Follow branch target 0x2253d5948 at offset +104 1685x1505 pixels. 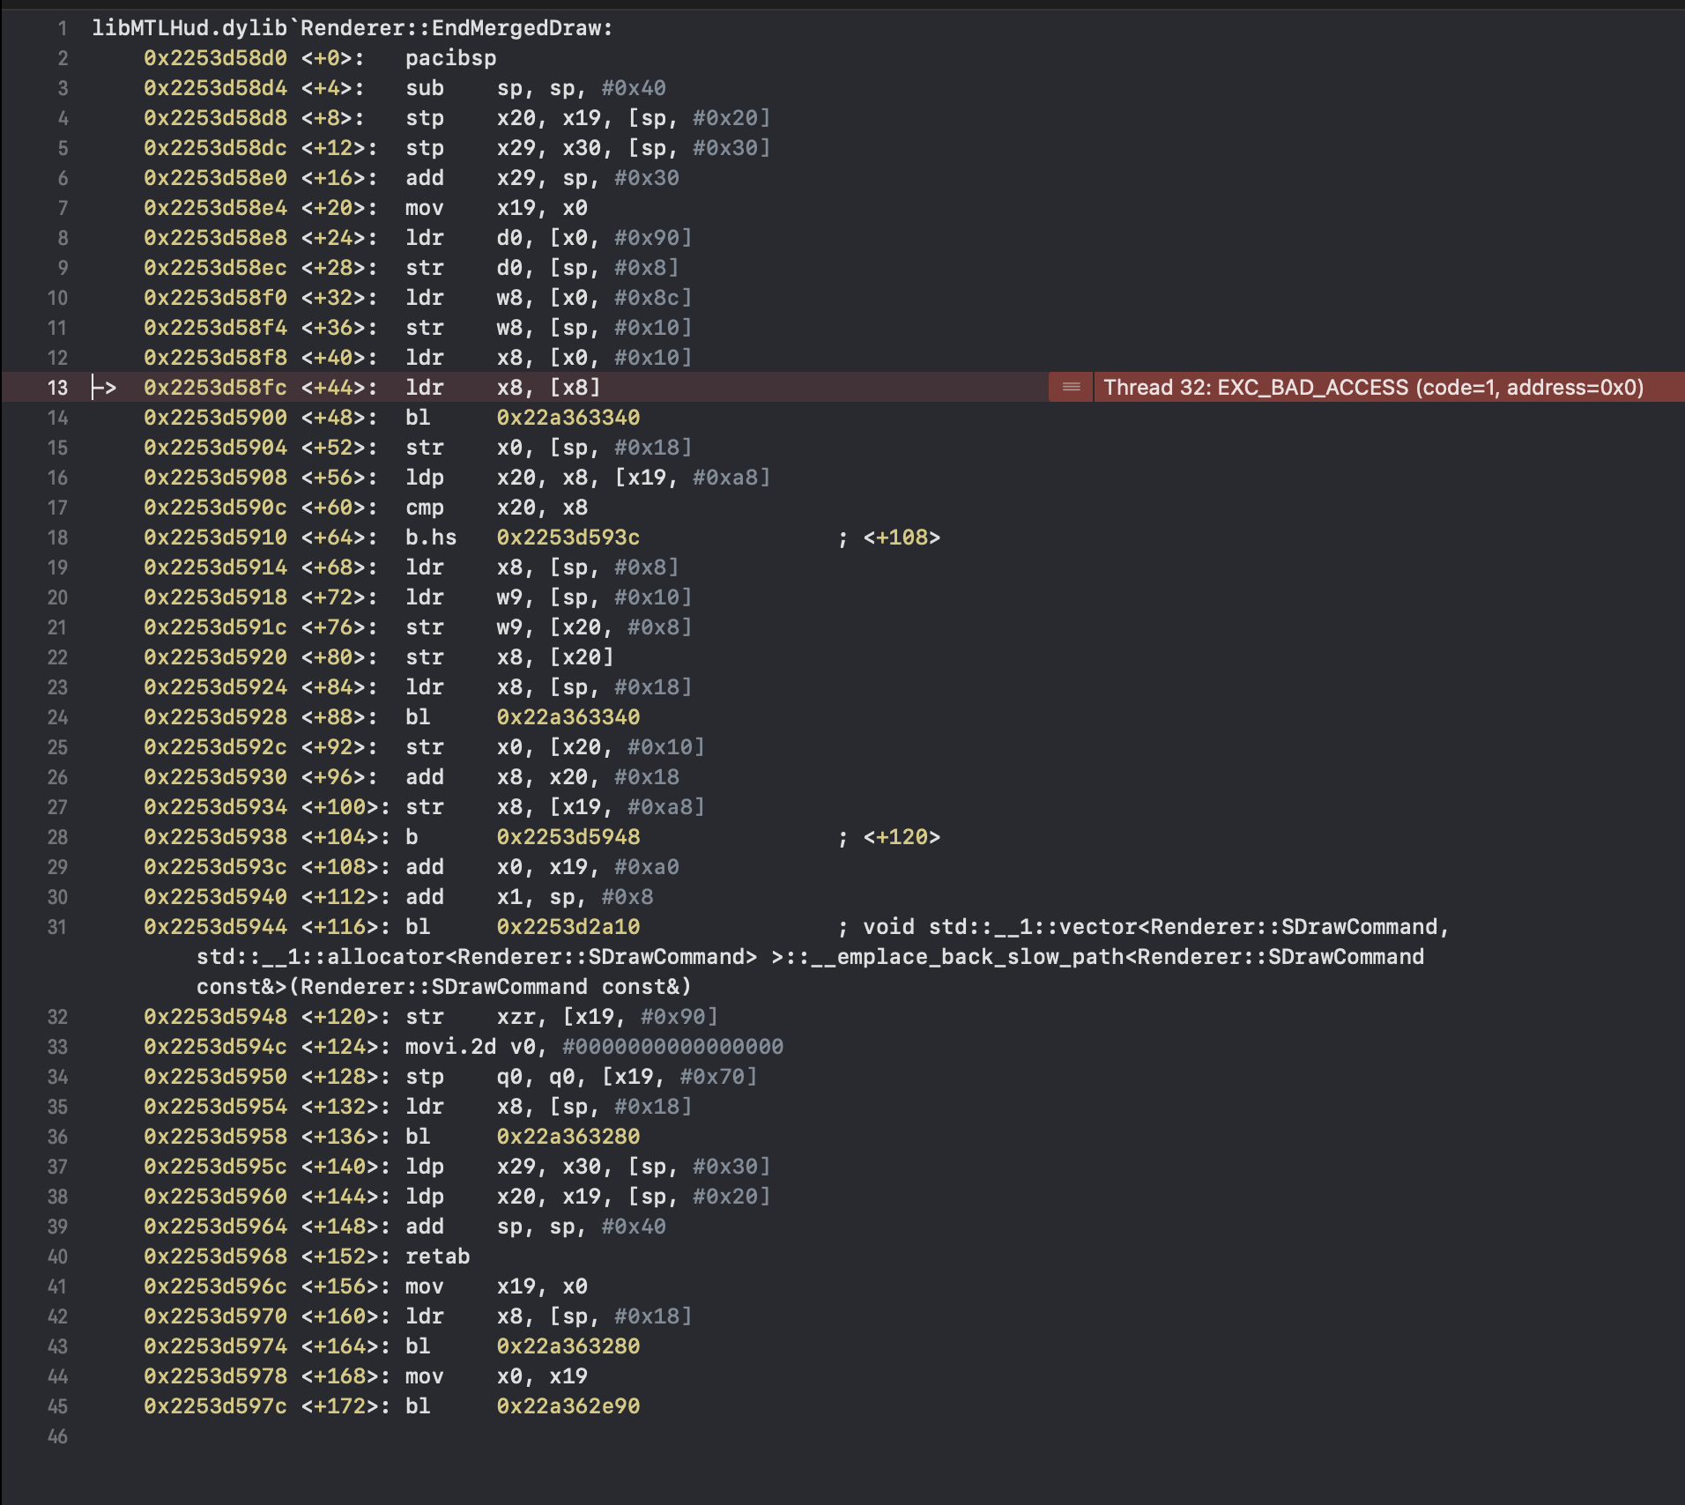click(568, 836)
